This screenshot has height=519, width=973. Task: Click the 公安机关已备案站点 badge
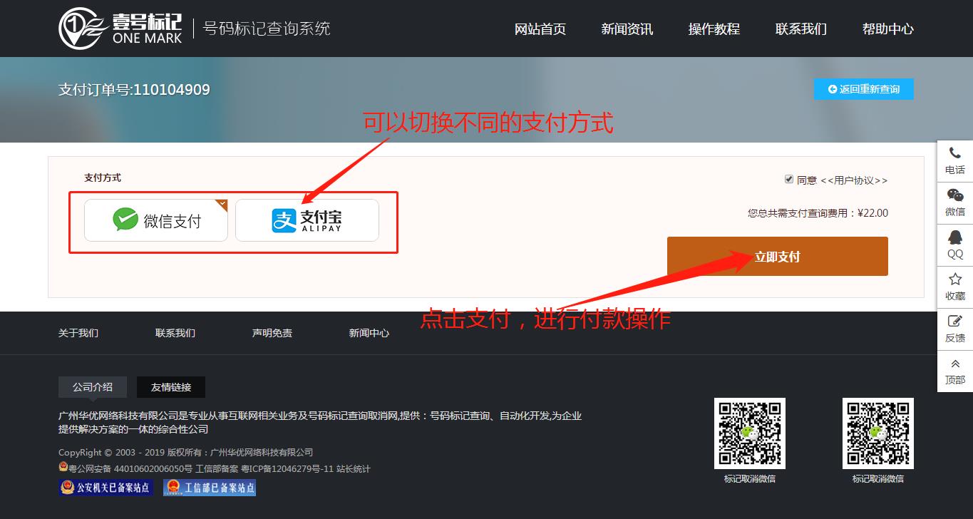(105, 488)
